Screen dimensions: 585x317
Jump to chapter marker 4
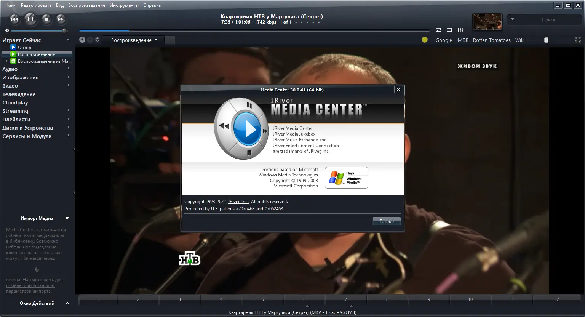click(221, 299)
